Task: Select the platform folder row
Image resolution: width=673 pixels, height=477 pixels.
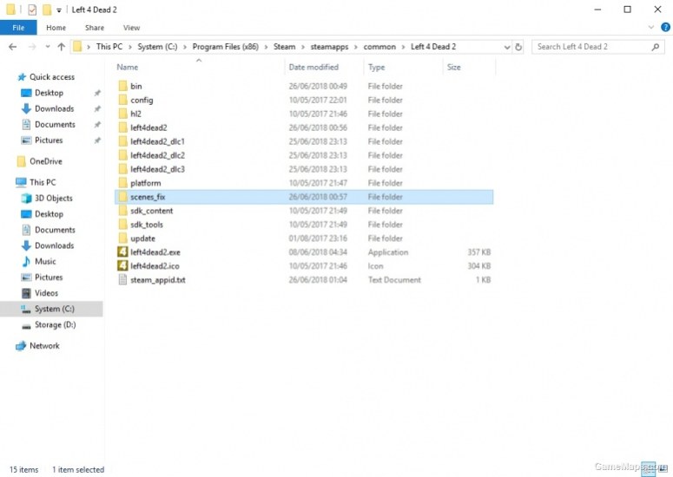Action: [304, 183]
